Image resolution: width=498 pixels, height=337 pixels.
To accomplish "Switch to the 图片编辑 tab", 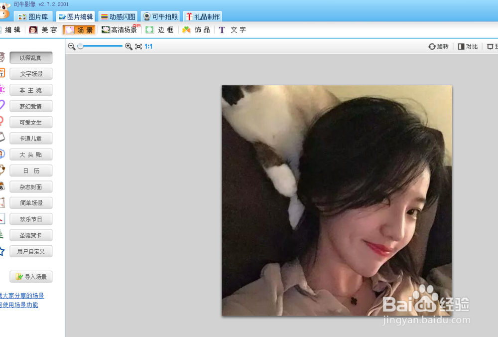I will pyautogui.click(x=76, y=16).
